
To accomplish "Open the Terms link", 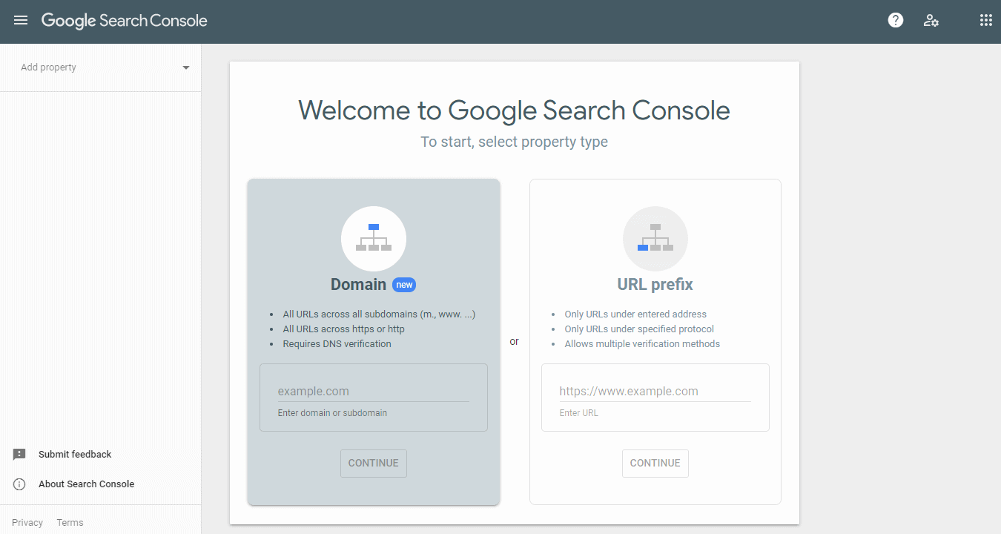I will coord(70,523).
